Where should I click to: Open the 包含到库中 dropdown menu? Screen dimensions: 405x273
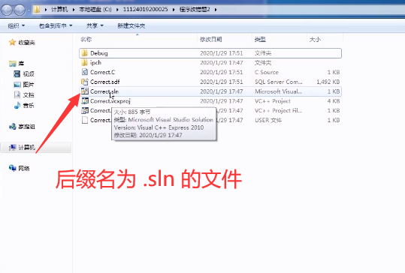[56, 25]
